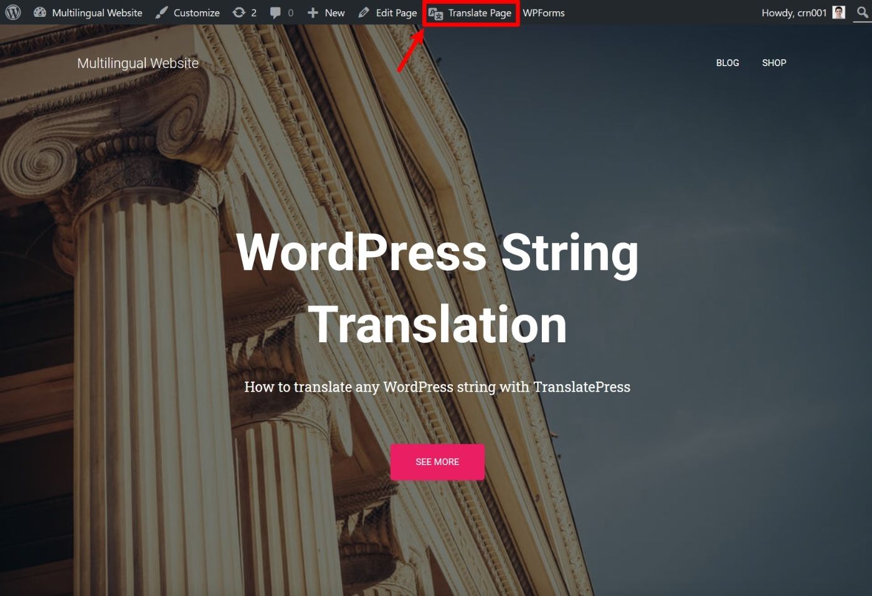This screenshot has width=872, height=596.
Task: Click the Translate Page translation icon
Action: coord(436,12)
